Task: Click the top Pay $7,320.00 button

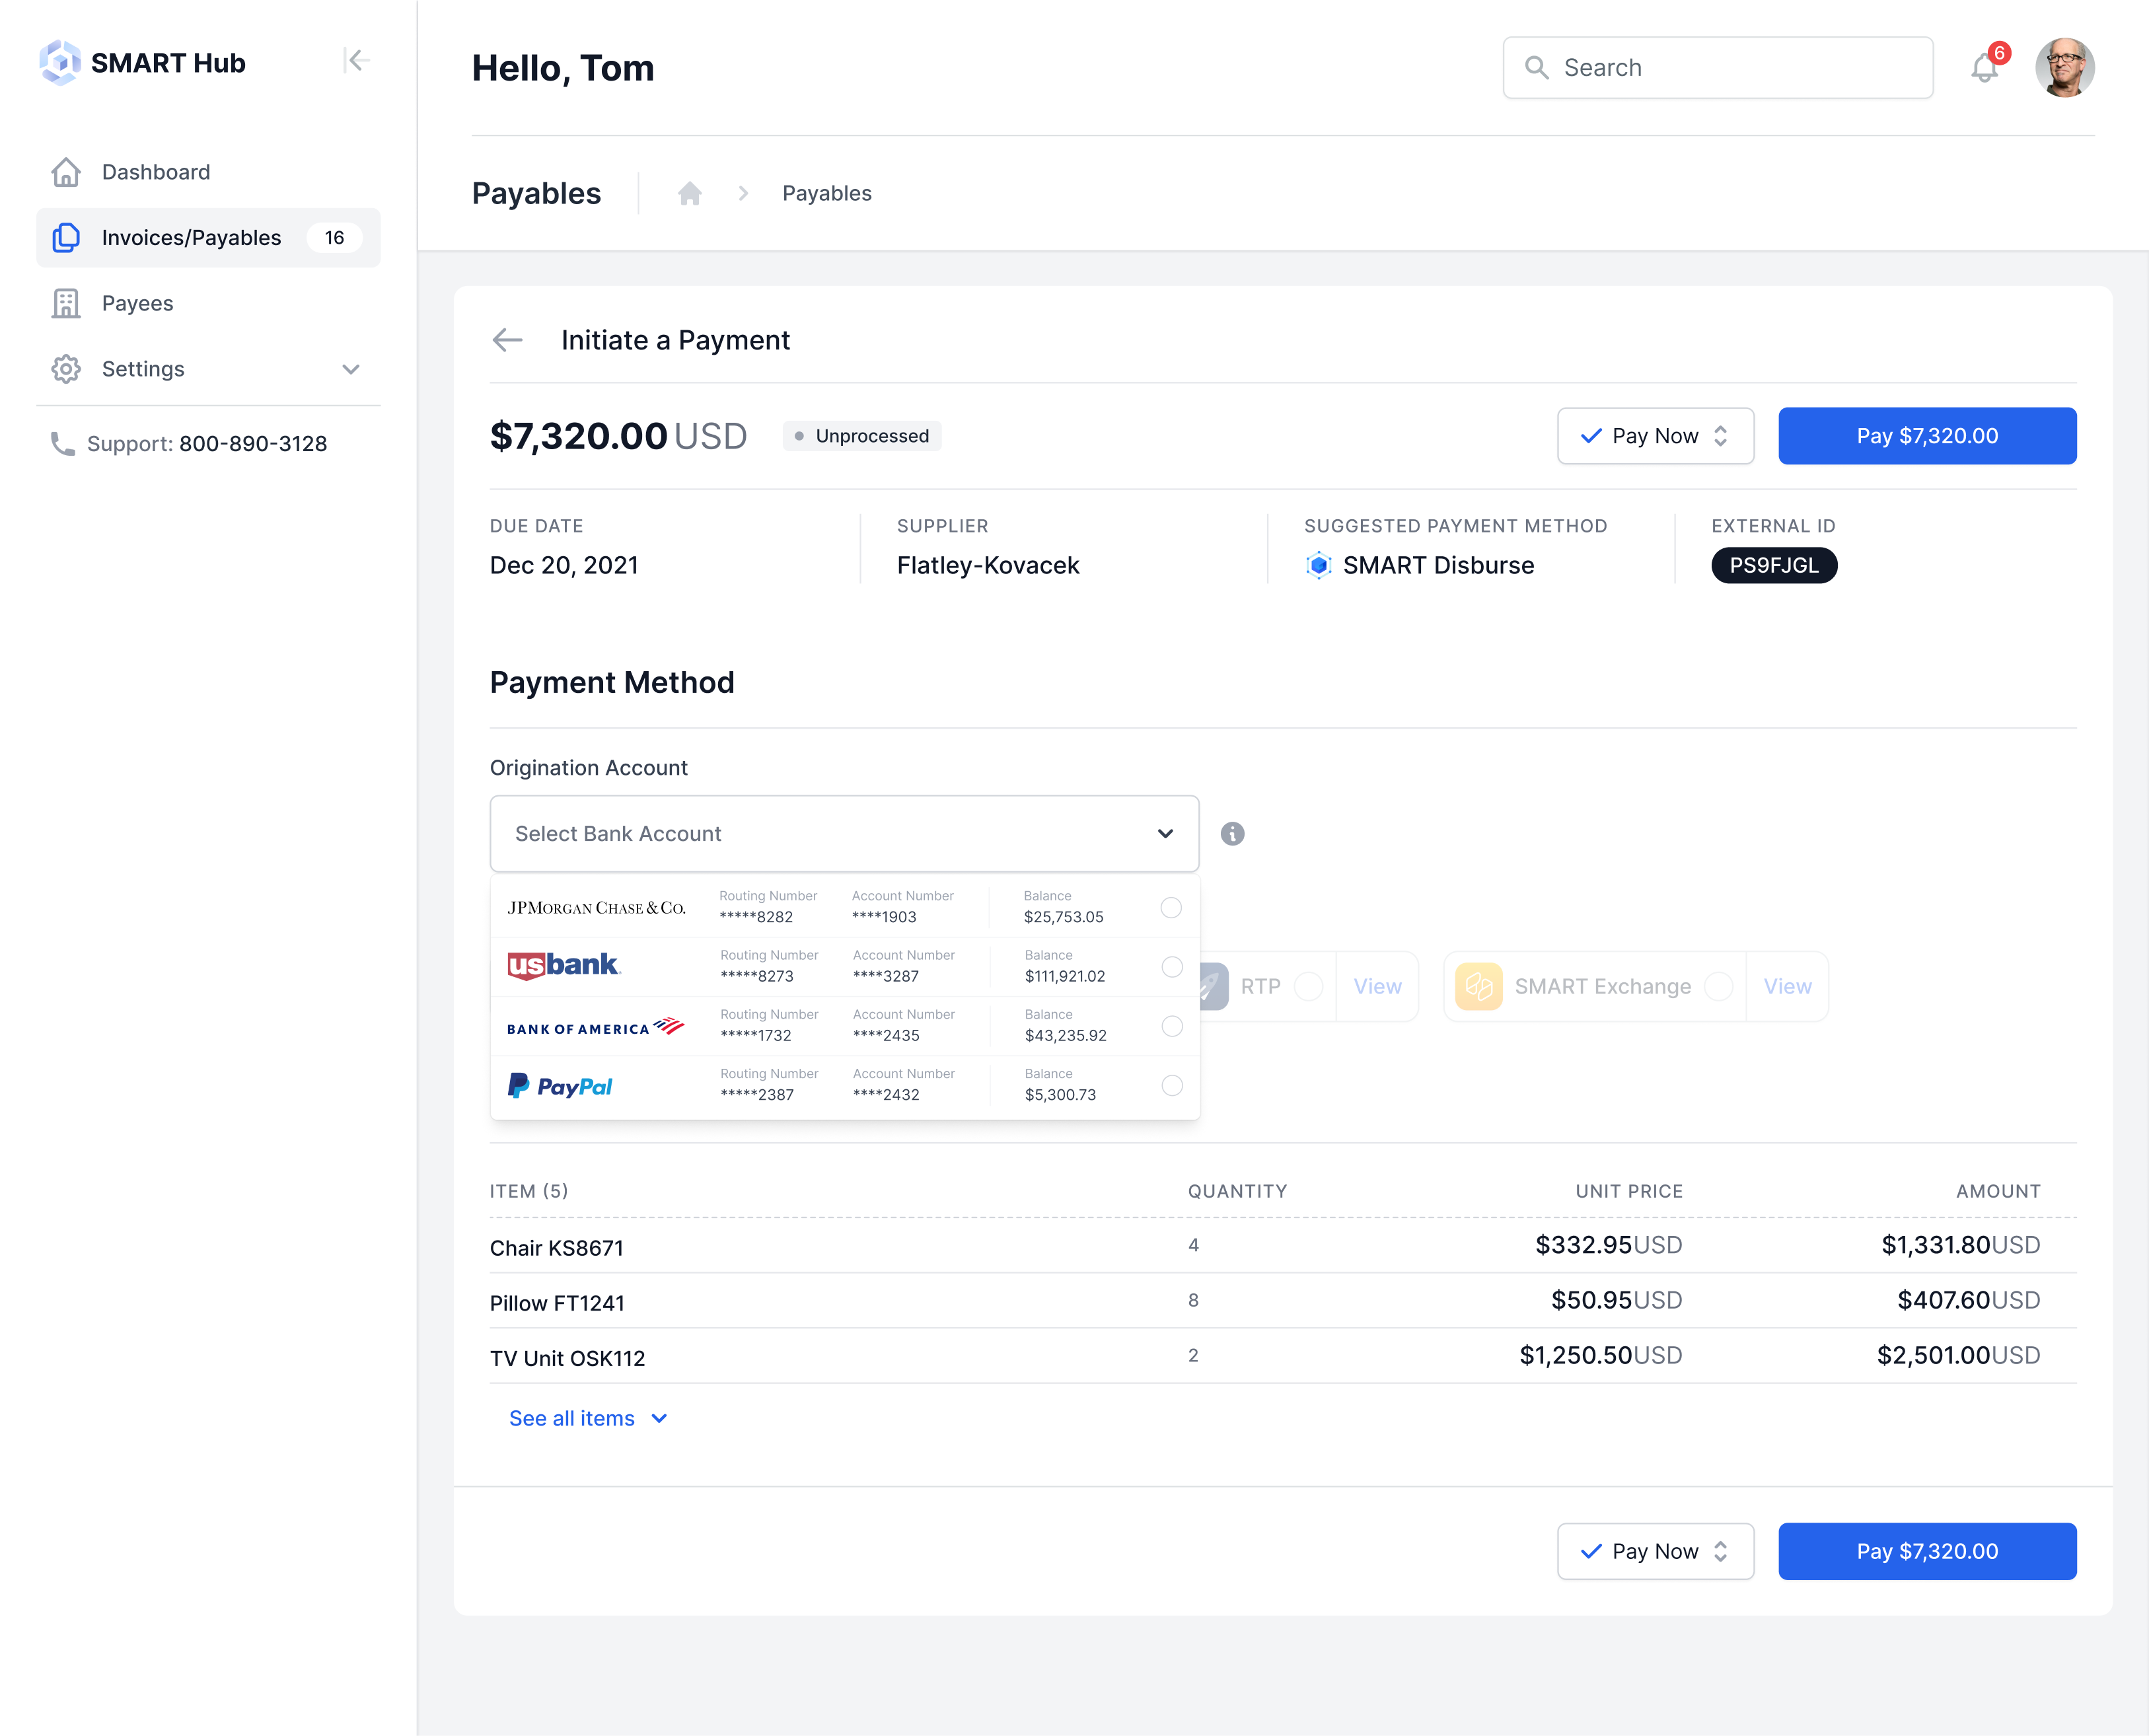Action: click(x=1926, y=436)
